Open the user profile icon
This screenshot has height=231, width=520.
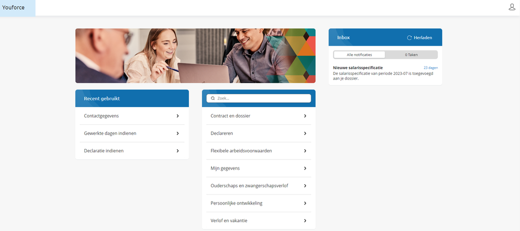click(x=512, y=7)
